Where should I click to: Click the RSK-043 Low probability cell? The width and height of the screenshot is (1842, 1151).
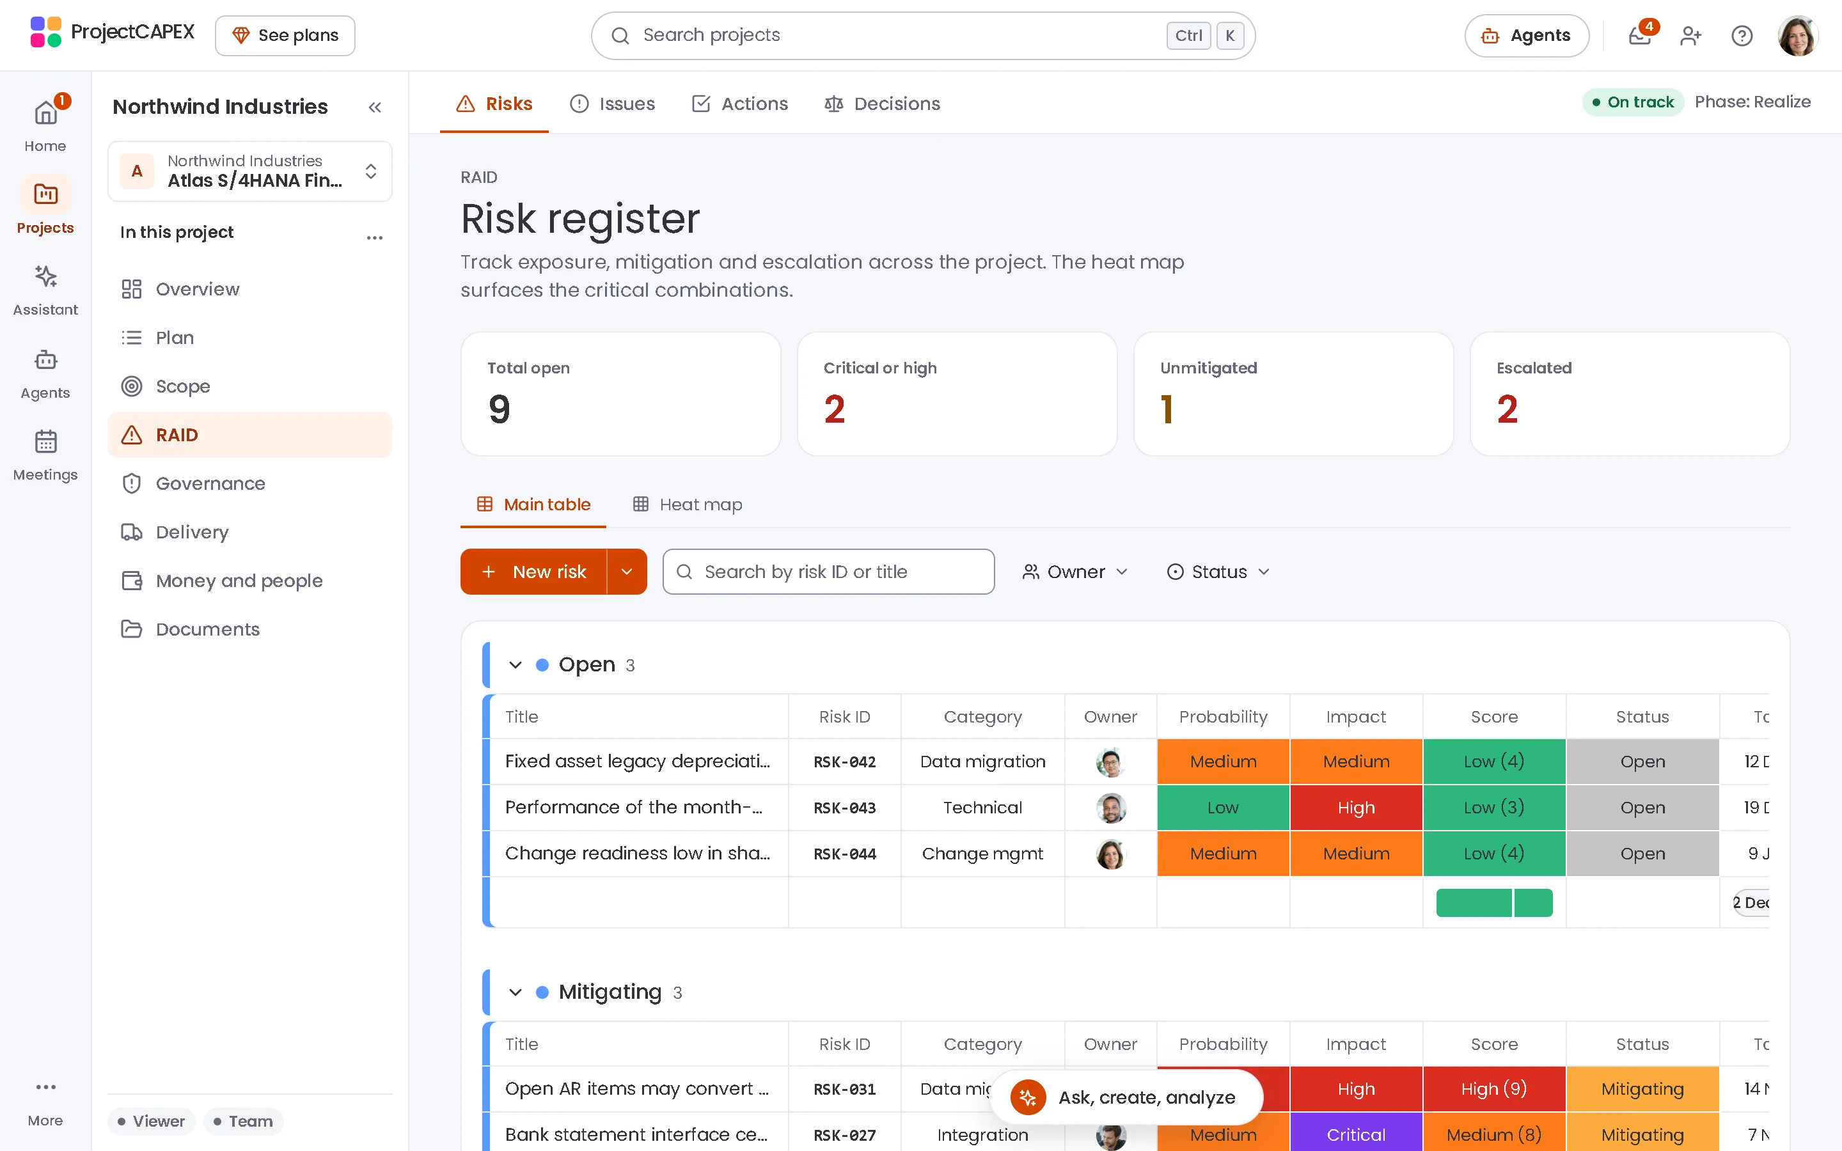1223,808
